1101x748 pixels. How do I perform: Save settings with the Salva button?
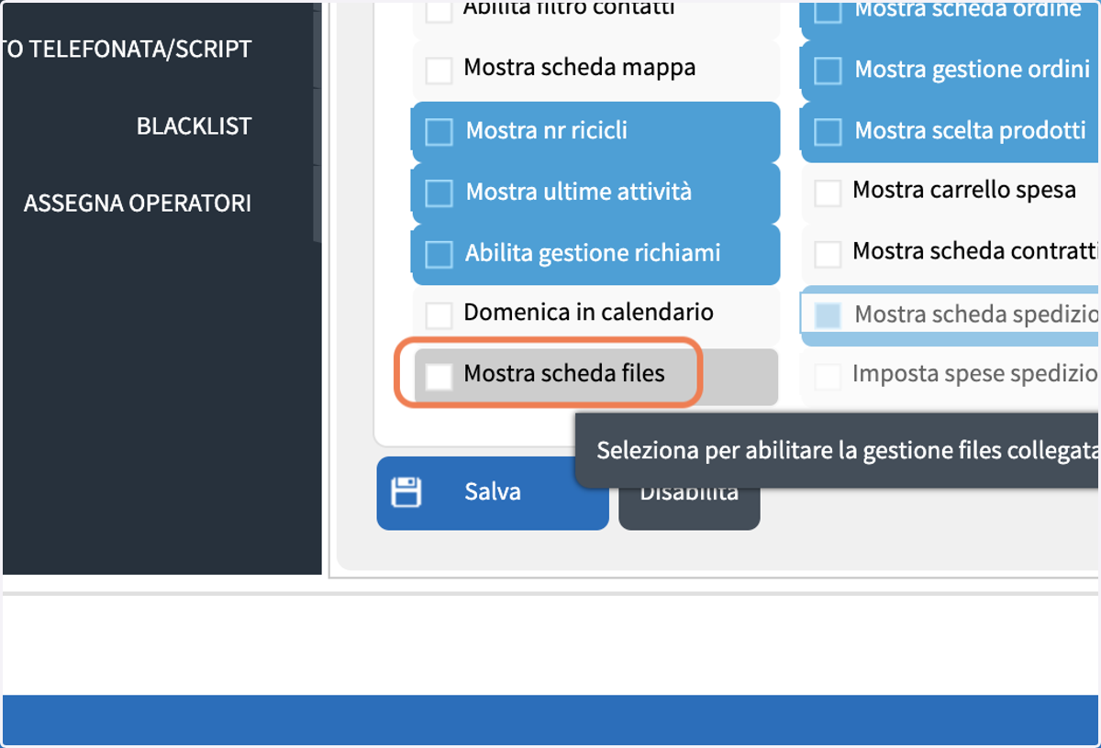pos(493,493)
